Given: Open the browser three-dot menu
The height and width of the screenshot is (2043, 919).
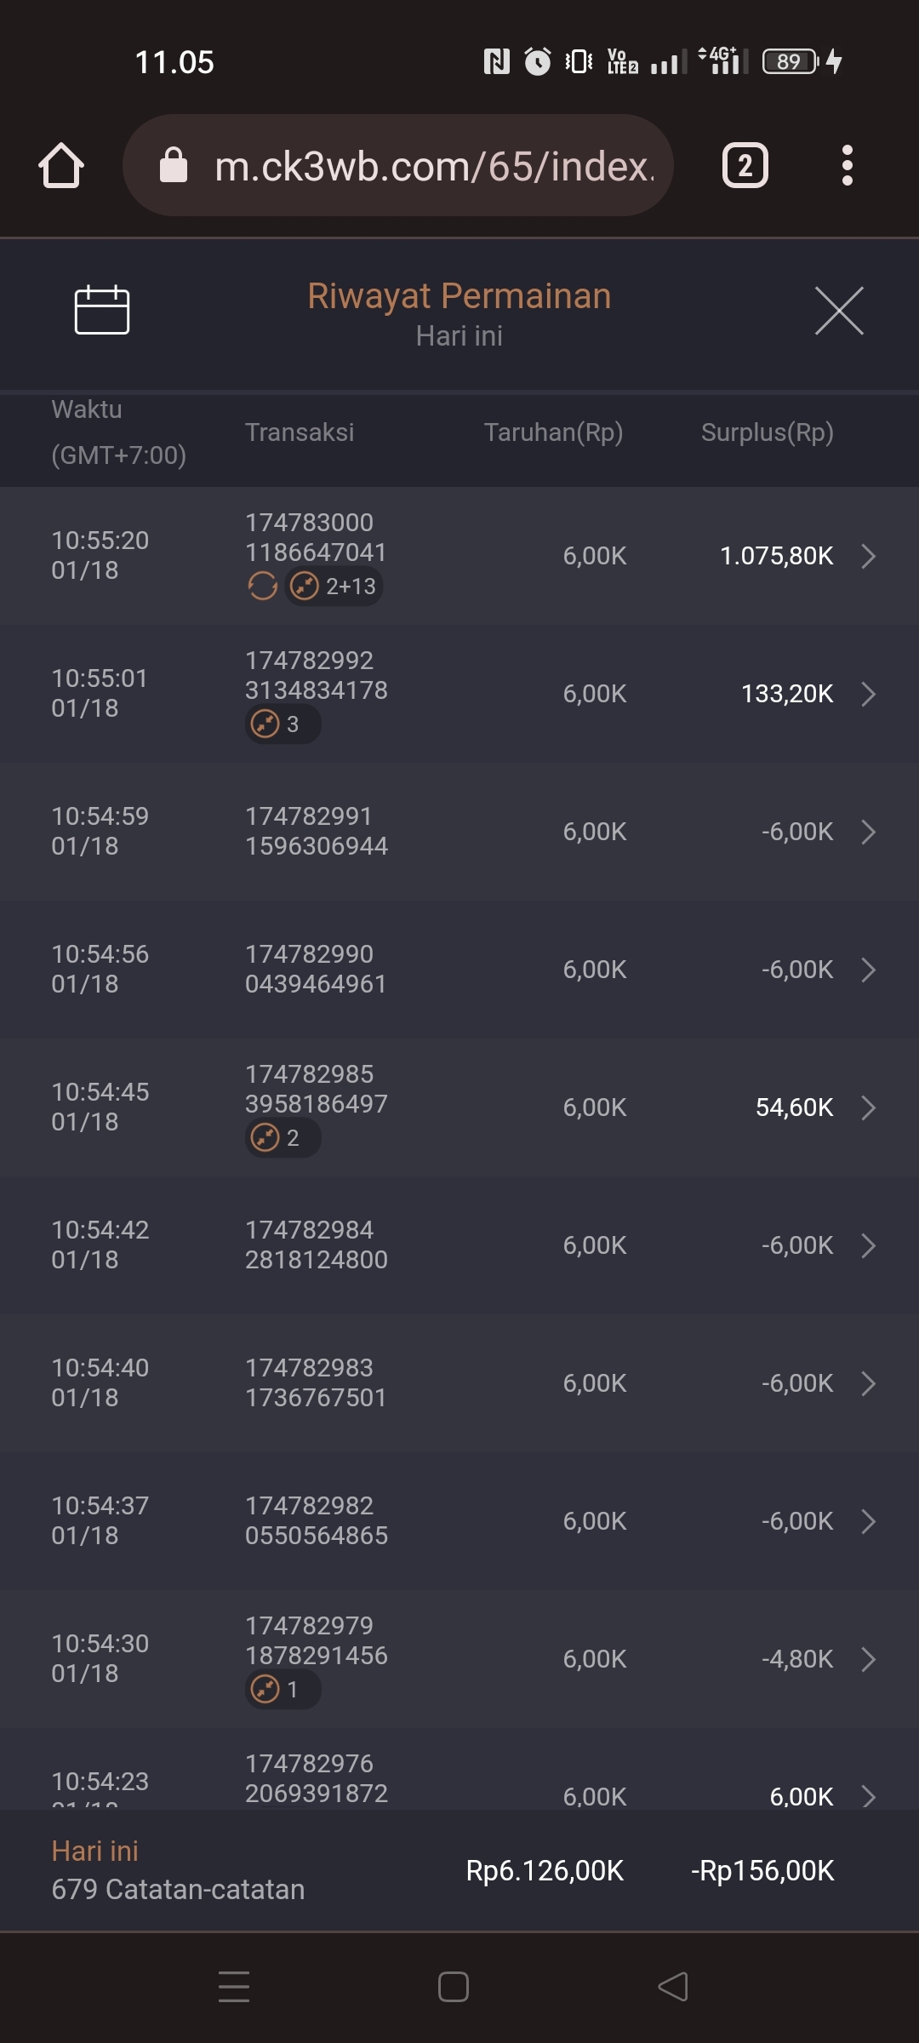Looking at the screenshot, I should 847,165.
